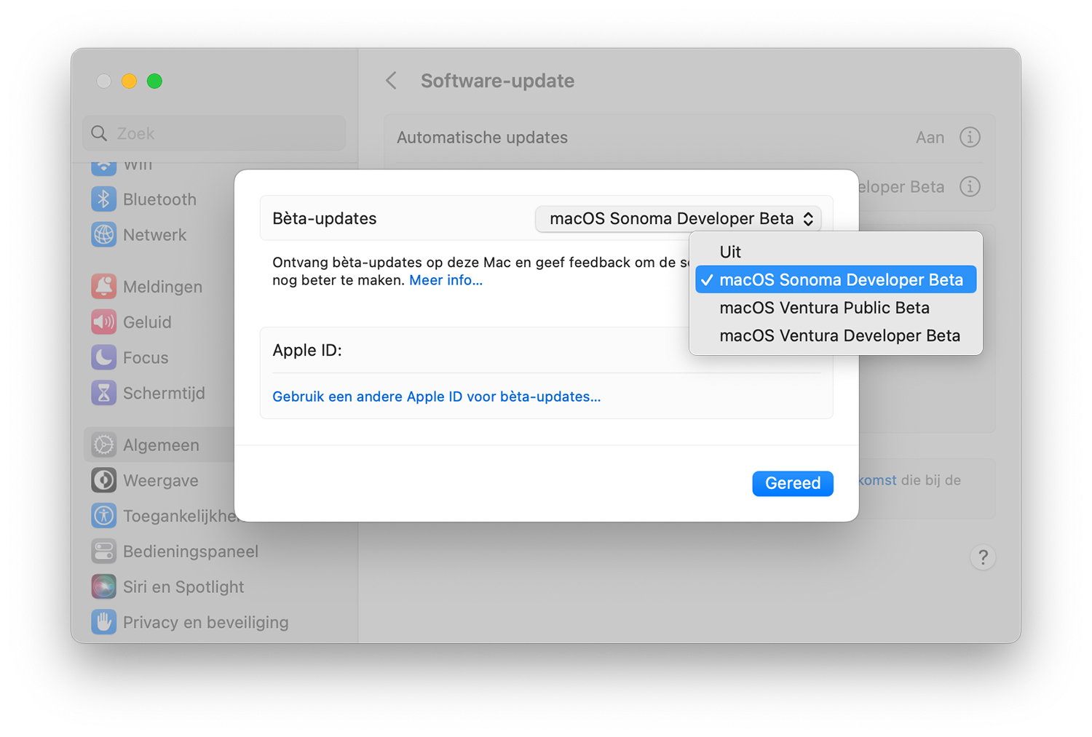This screenshot has height=737, width=1092.
Task: Click the Privacy en beveiliging hand icon
Action: (103, 622)
